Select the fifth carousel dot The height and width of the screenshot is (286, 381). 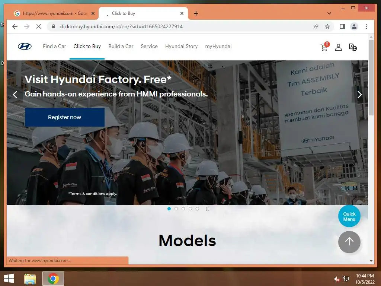tap(197, 209)
